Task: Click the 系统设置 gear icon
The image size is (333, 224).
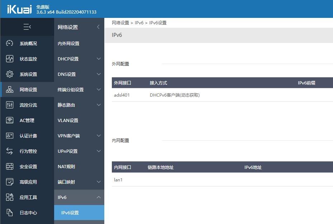Action: (x=10, y=74)
